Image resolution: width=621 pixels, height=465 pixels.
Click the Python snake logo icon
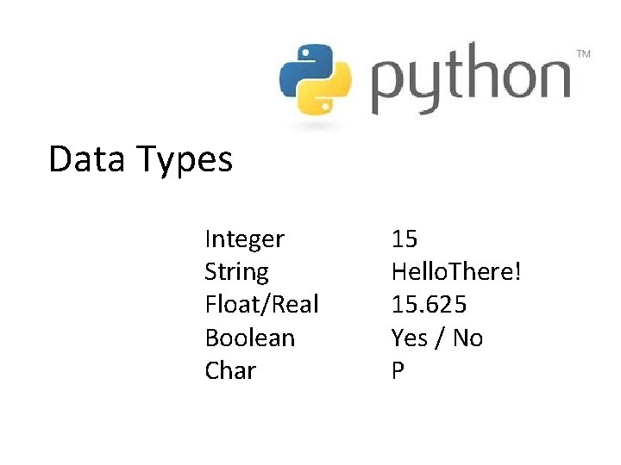(x=317, y=80)
